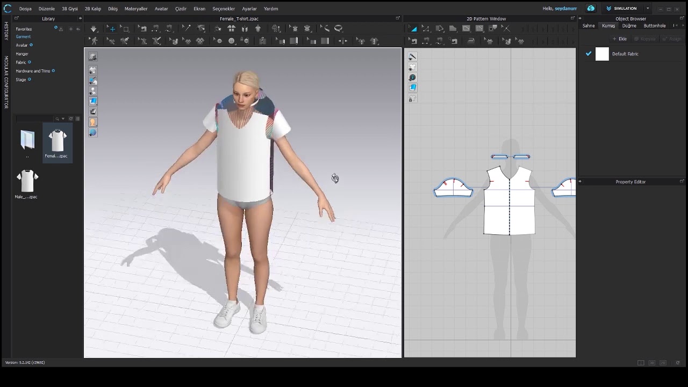Open the SIMULATION mode dropdown
688x387 pixels.
pyautogui.click(x=648, y=9)
